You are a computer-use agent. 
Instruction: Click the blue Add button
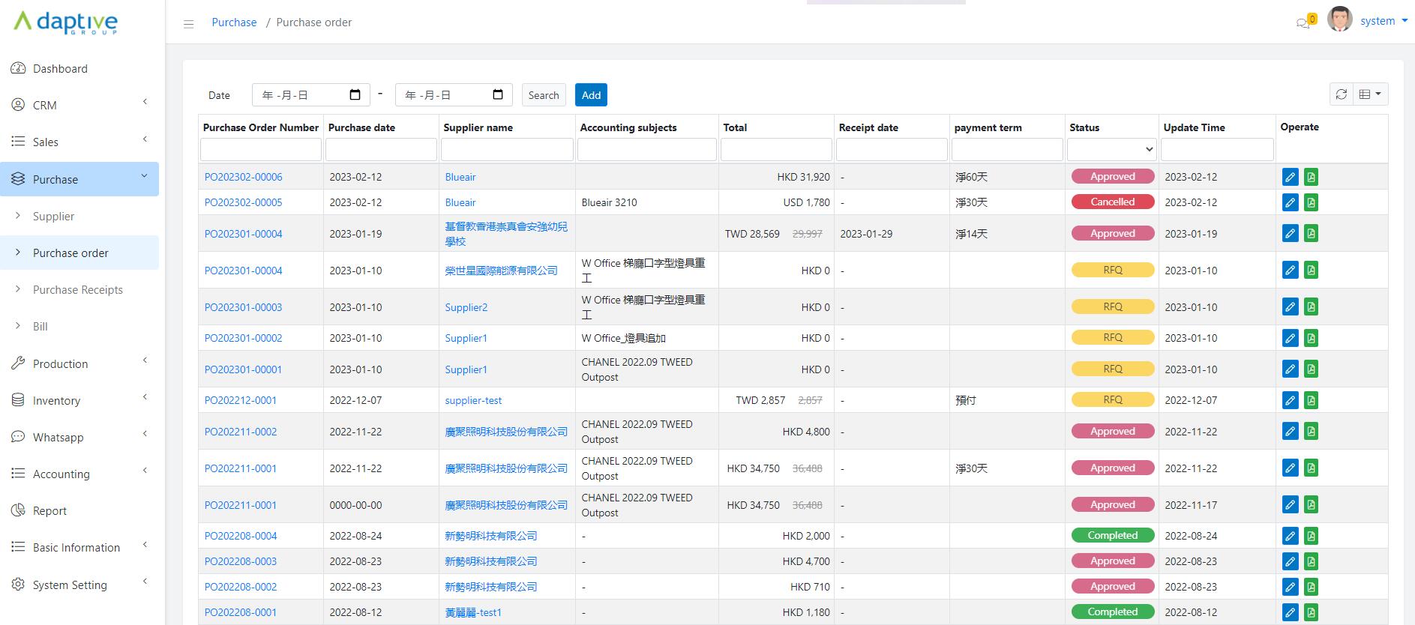[591, 95]
